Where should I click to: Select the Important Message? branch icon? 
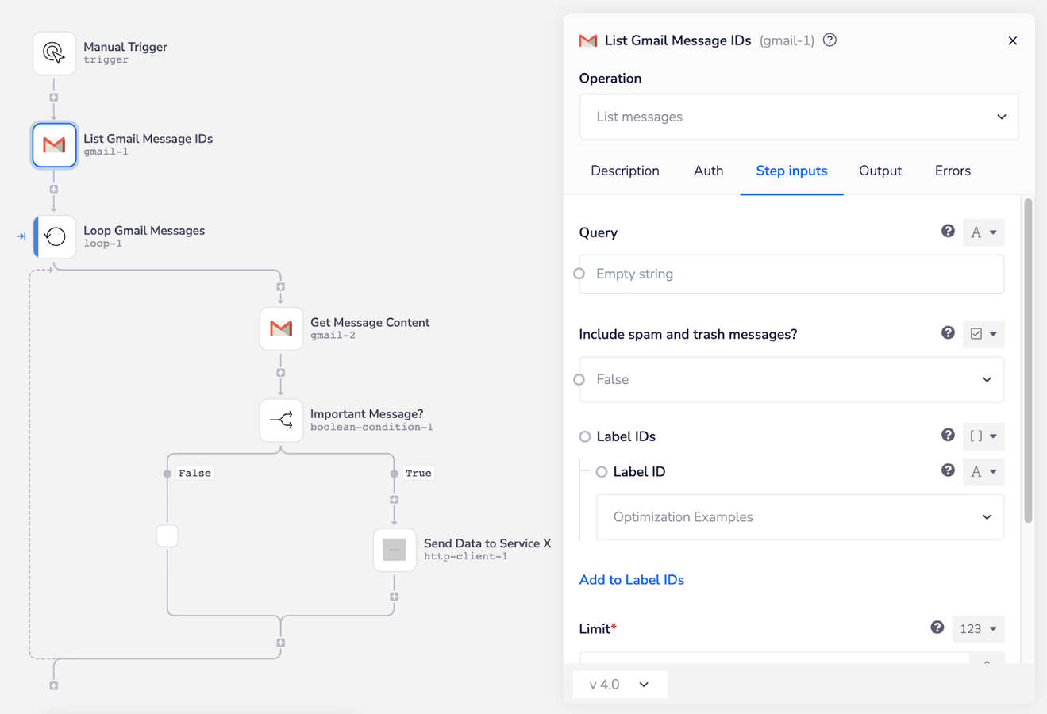point(281,420)
